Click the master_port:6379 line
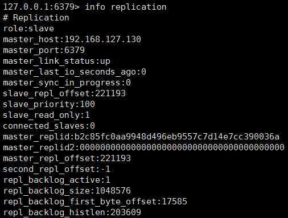288x218 pixels. 44,51
